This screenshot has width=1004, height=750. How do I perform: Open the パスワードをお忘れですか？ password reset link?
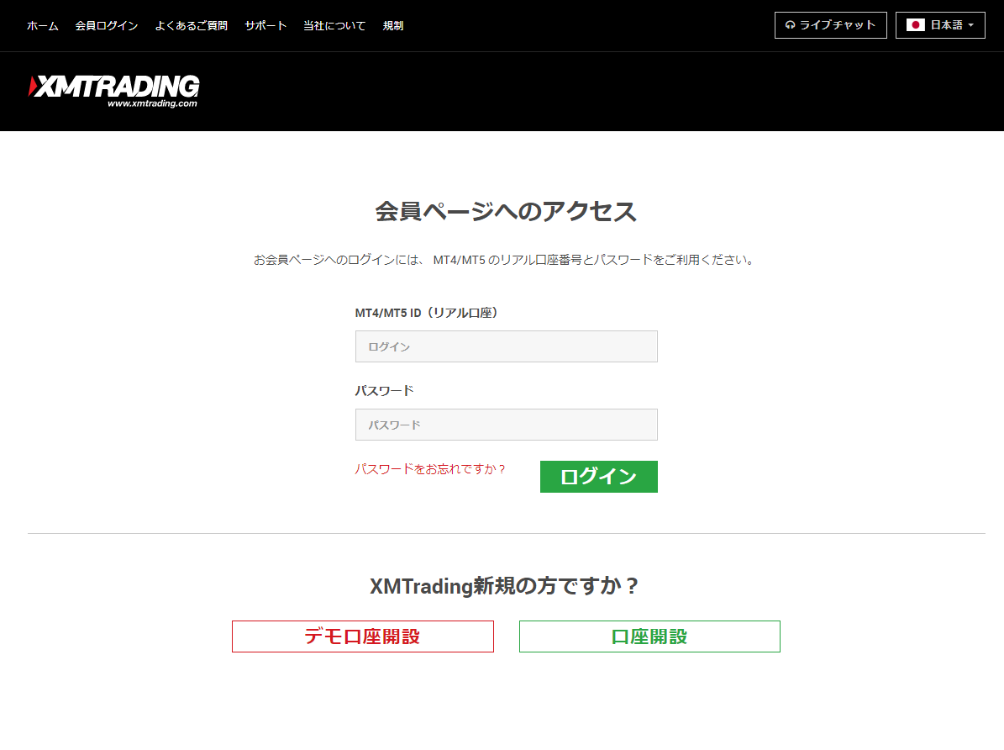(429, 469)
